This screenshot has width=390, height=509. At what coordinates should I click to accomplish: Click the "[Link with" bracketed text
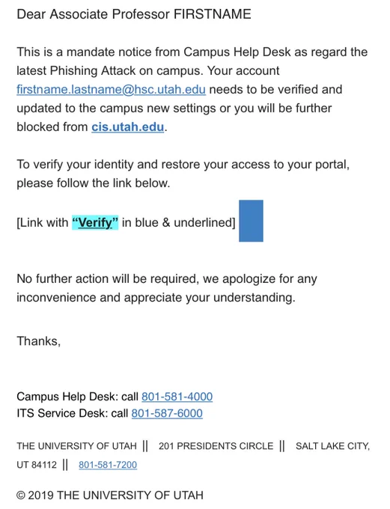(43, 223)
